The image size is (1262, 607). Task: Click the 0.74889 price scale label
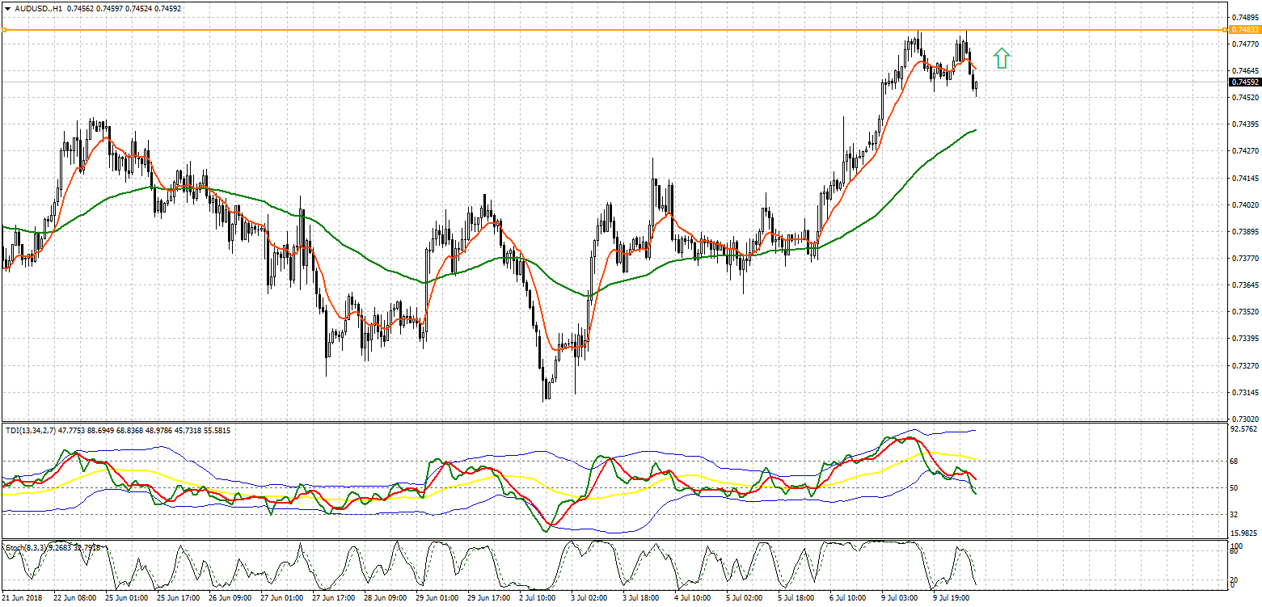coord(1244,17)
